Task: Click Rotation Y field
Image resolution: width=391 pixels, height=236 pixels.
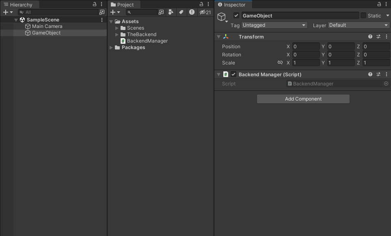Action: point(341,54)
